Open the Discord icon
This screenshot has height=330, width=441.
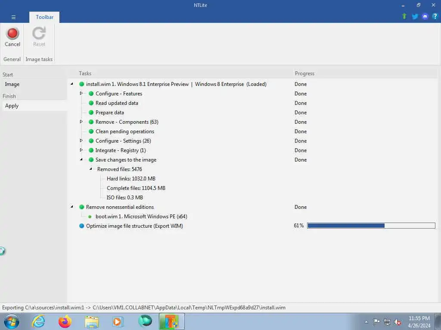pos(425,16)
